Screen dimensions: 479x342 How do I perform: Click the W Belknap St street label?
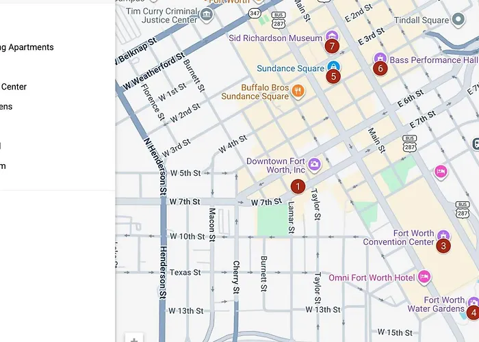click(135, 51)
